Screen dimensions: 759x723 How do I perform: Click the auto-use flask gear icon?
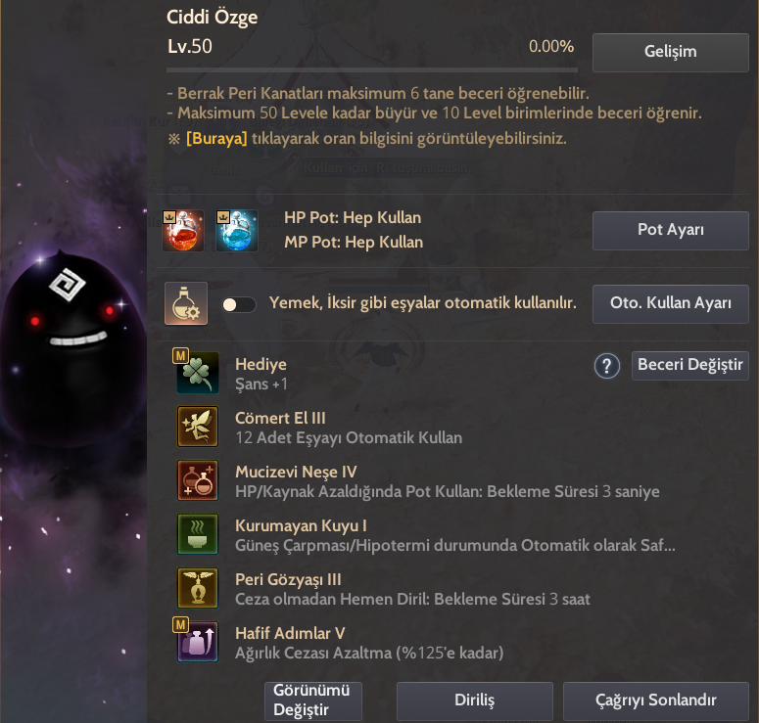[186, 303]
